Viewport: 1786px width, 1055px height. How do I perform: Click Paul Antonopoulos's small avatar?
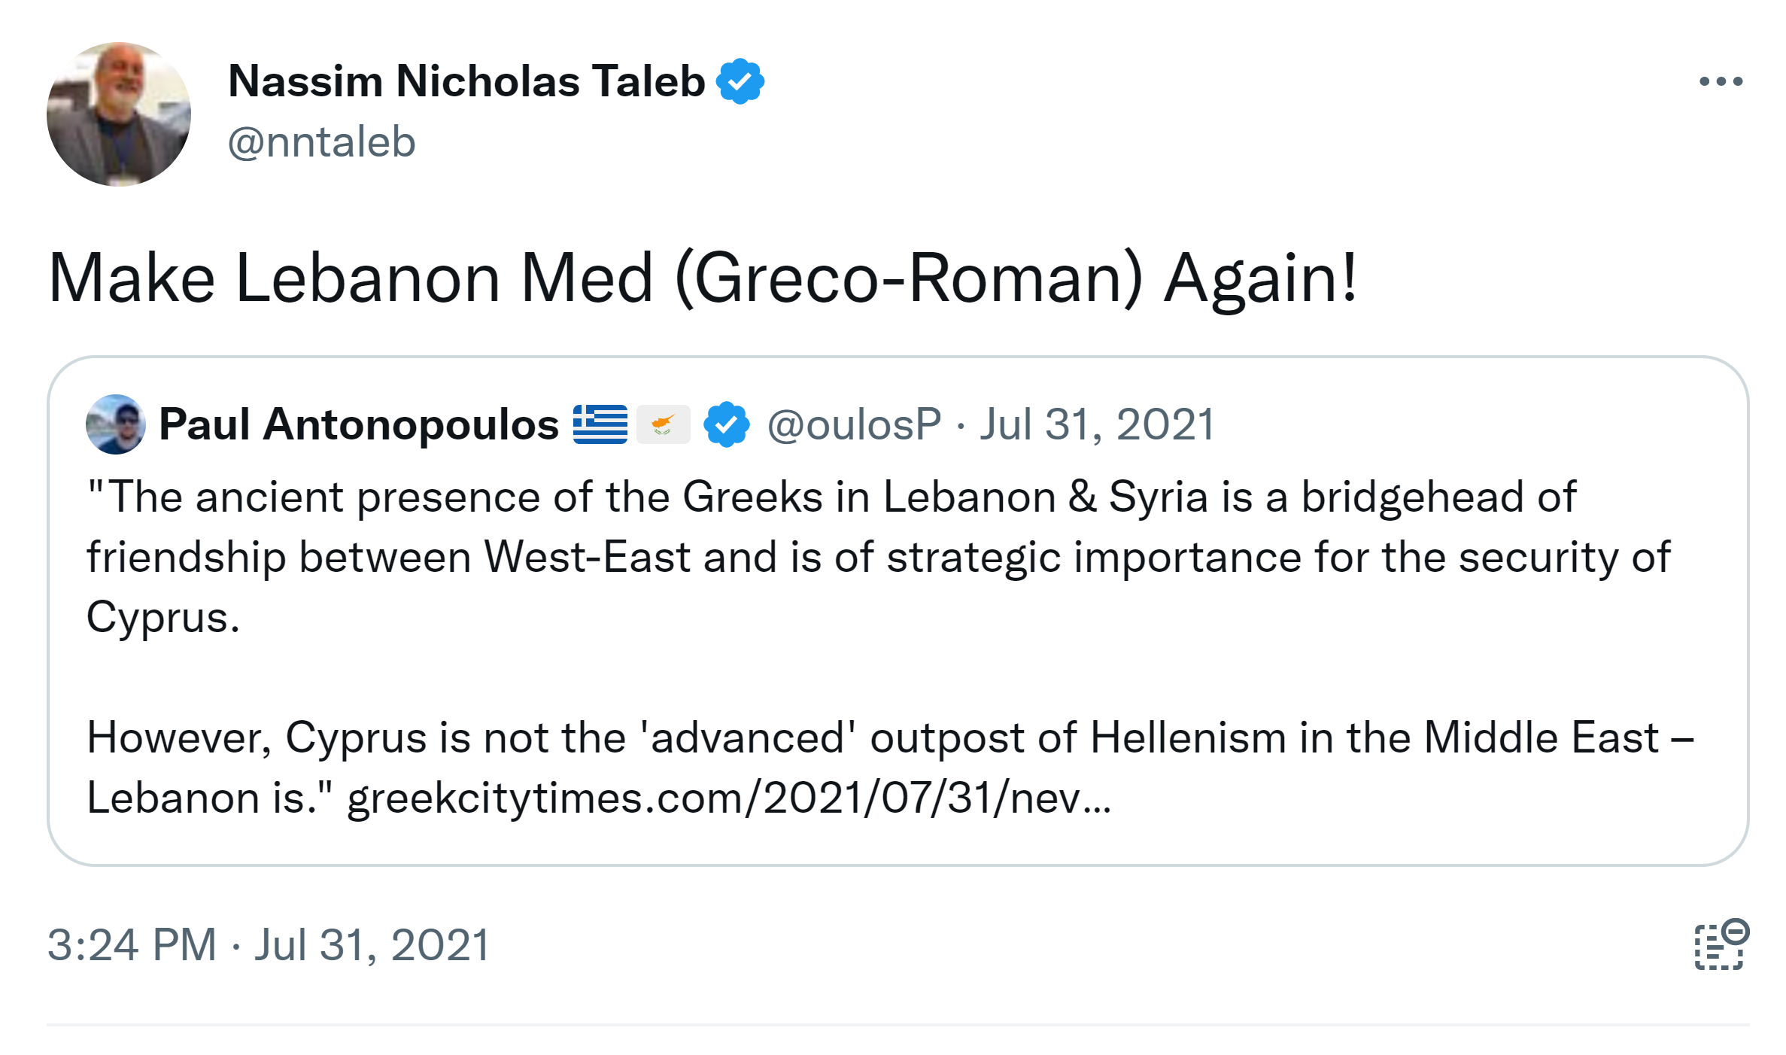(115, 424)
